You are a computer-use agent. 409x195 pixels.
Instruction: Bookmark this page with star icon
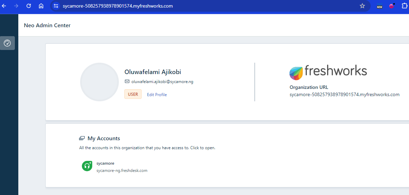pos(362,6)
